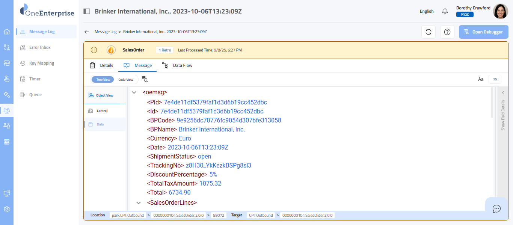513x225 pixels.
Task: Open the help question mark icon
Action: tap(447, 32)
